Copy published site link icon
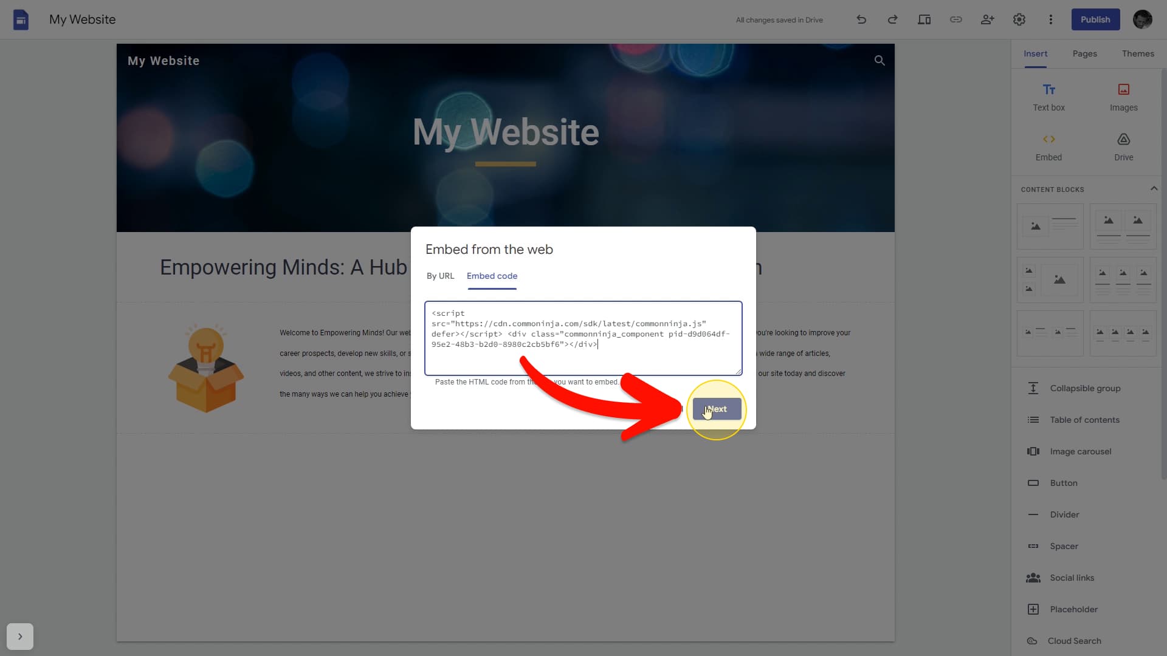 956,19
